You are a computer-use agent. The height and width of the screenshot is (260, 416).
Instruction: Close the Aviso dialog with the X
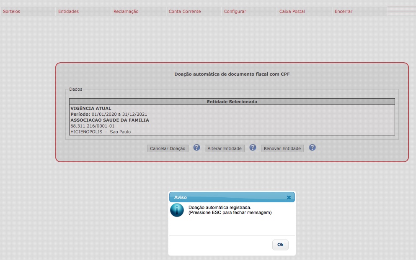[289, 197]
